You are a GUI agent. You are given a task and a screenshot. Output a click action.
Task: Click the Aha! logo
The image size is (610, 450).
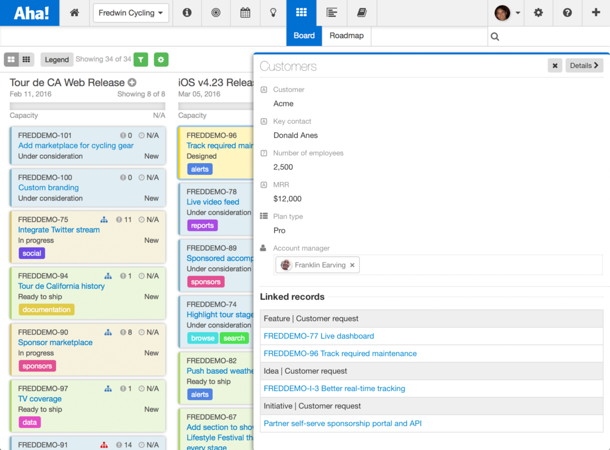(x=30, y=13)
